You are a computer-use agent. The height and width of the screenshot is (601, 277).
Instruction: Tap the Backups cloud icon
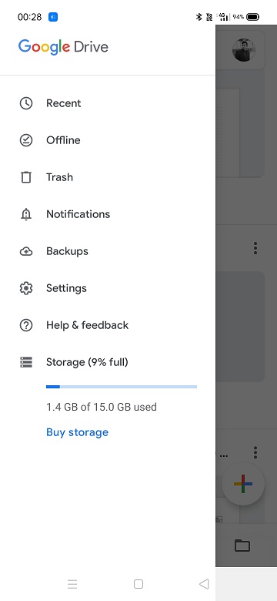point(26,251)
